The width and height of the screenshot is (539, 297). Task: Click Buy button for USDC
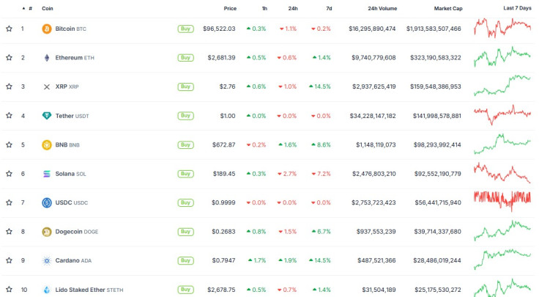(185, 202)
